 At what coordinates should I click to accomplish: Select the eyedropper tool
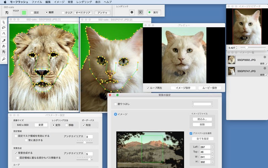click(4, 40)
